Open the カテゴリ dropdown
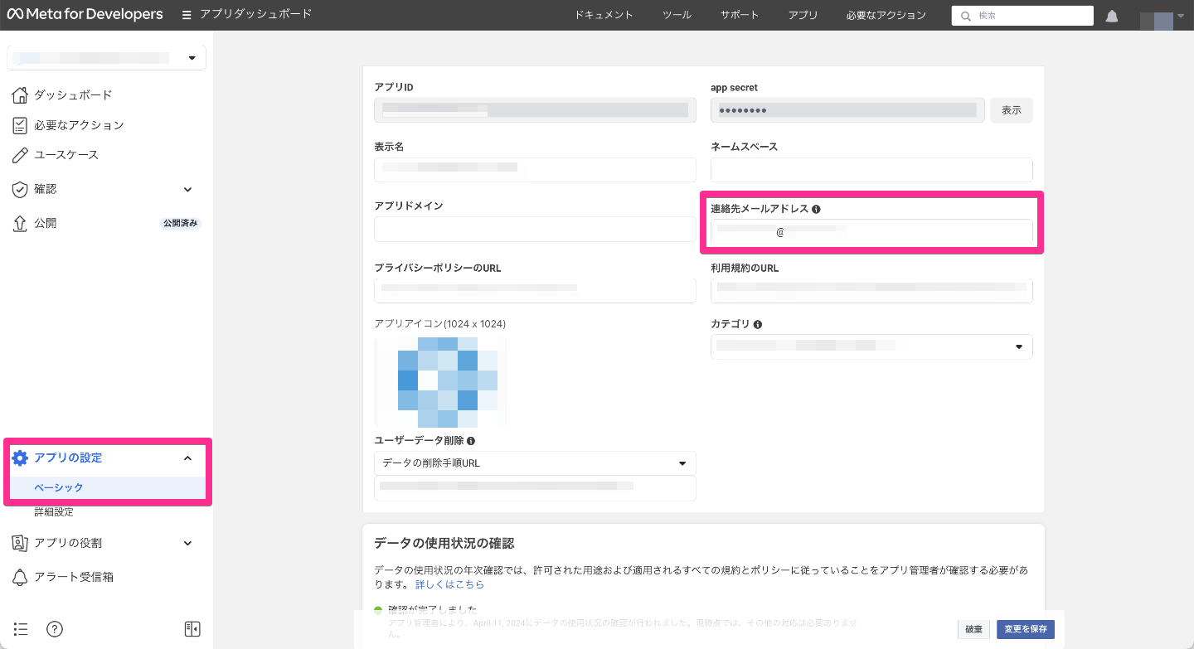The width and height of the screenshot is (1194, 649). coord(871,346)
